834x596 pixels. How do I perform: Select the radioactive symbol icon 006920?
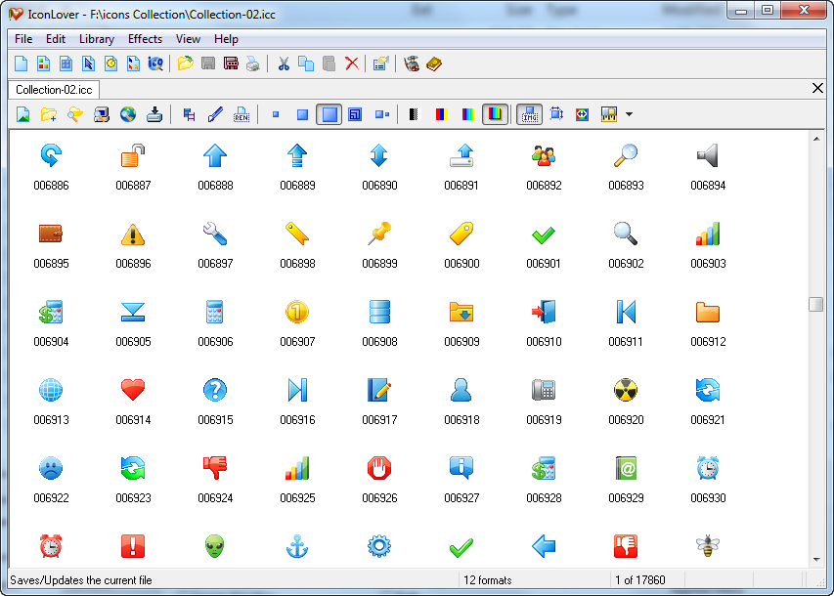click(626, 390)
